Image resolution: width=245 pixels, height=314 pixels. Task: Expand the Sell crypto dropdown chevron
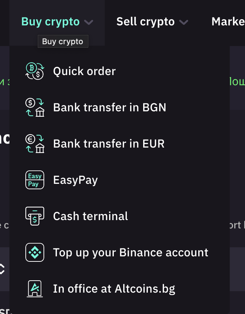click(184, 22)
